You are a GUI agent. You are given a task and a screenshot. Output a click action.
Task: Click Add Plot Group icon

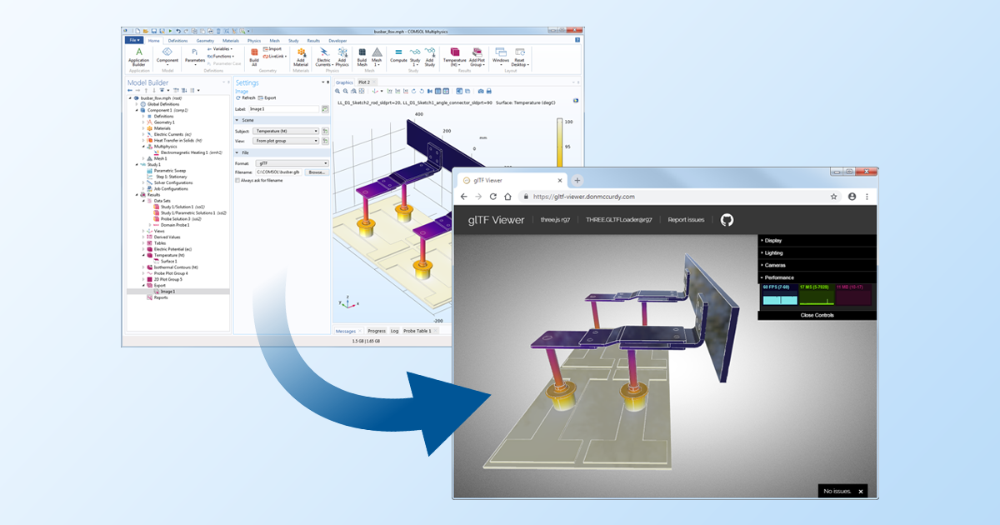(477, 56)
